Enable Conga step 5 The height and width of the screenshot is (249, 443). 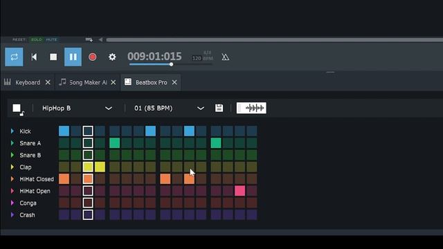coord(114,203)
